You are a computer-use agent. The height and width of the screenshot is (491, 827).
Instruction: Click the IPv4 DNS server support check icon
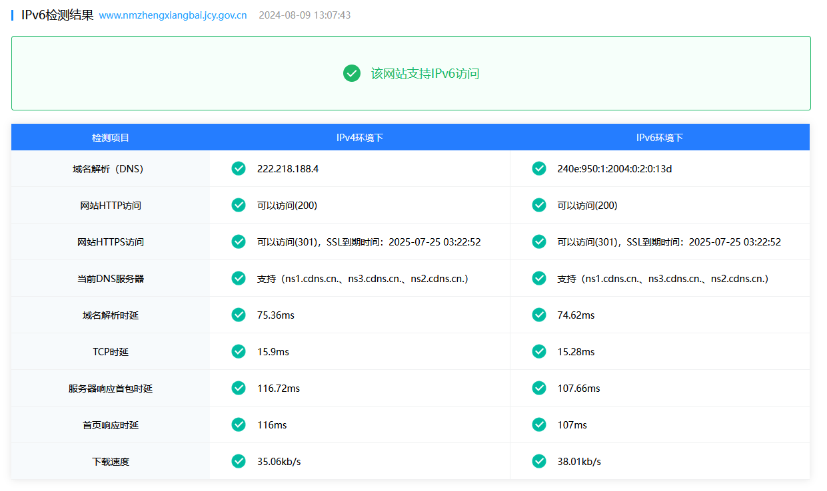[239, 278]
